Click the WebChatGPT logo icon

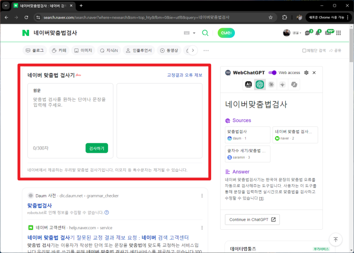click(x=228, y=73)
